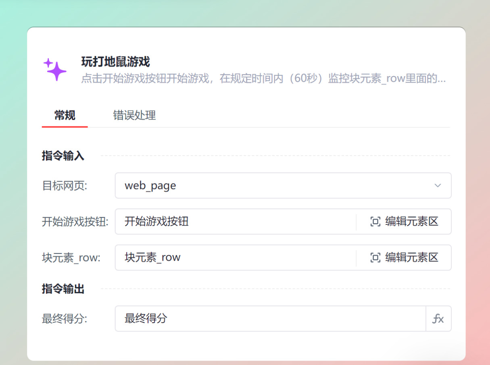This screenshot has width=490, height=365.
Task: Click the 最终得分 field label
Action: (x=65, y=319)
